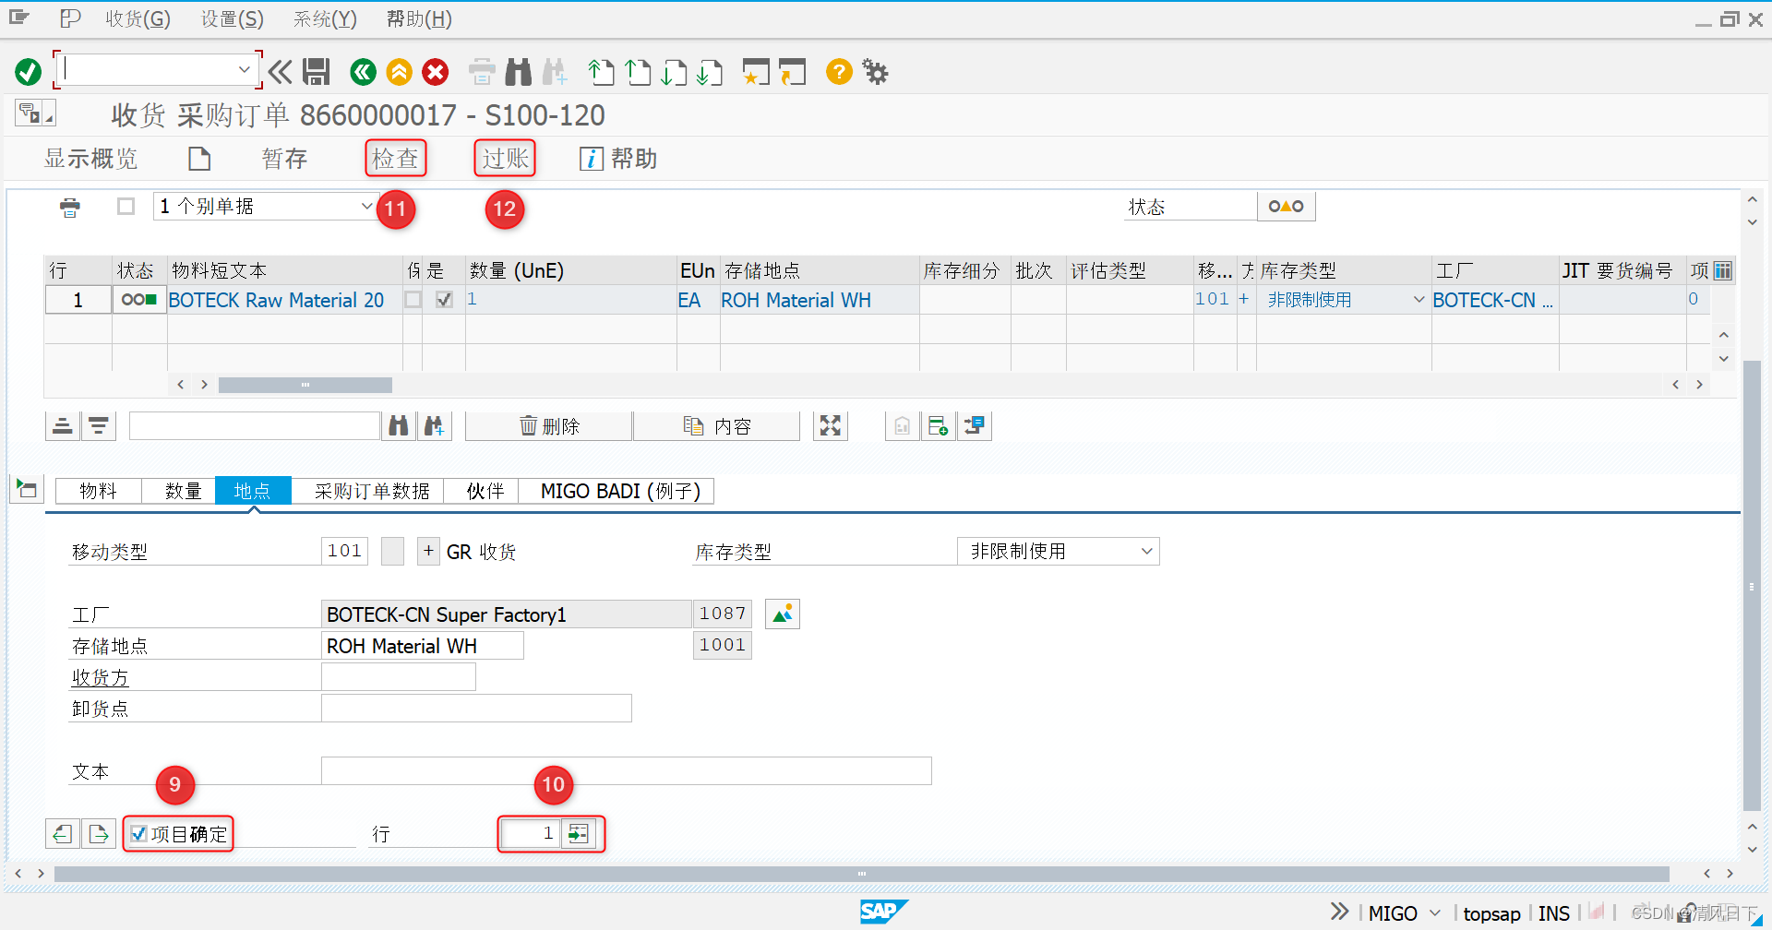Switch to the 数量 tab
This screenshot has height=930, width=1772.
click(183, 491)
